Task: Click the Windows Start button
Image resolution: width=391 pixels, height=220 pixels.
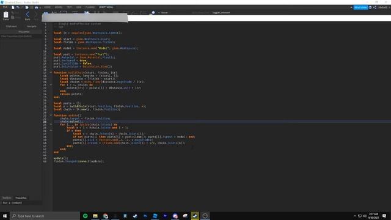Action: click(x=5, y=216)
